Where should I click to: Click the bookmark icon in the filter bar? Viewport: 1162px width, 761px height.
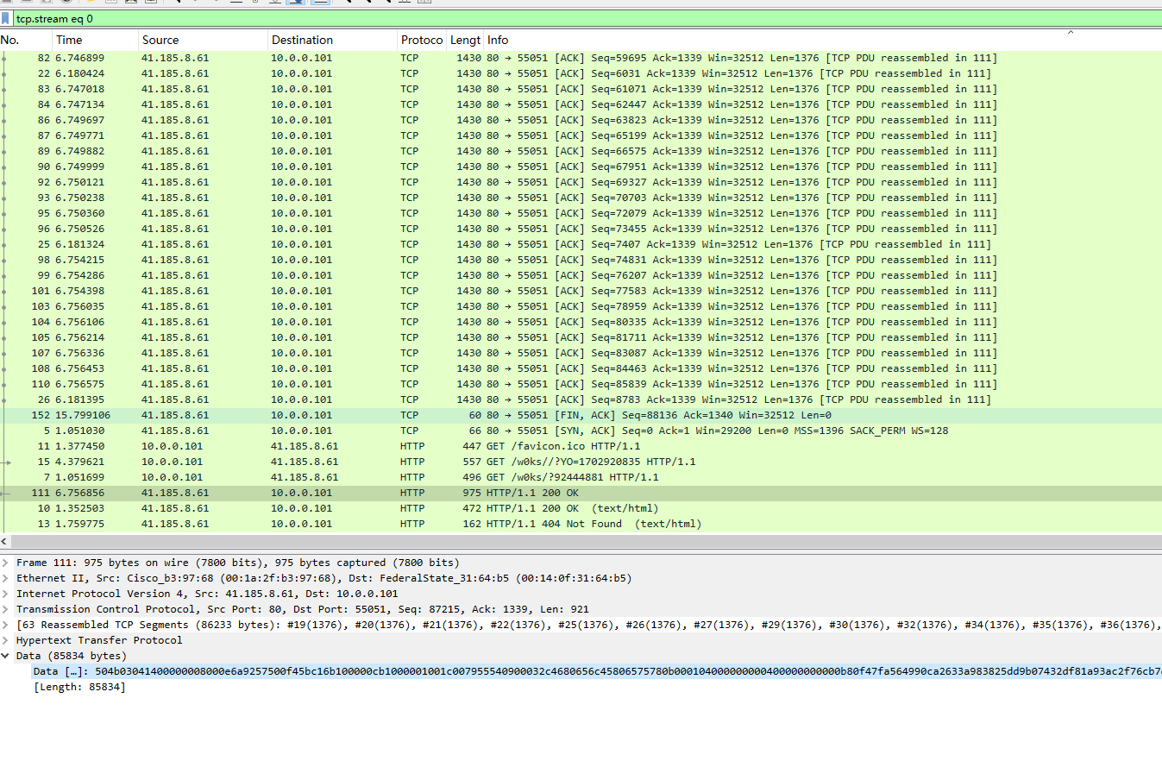(6, 18)
